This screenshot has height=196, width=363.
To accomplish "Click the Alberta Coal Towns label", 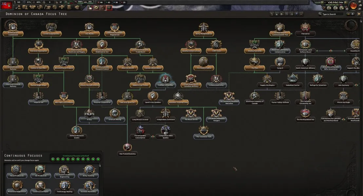I will [140, 85].
